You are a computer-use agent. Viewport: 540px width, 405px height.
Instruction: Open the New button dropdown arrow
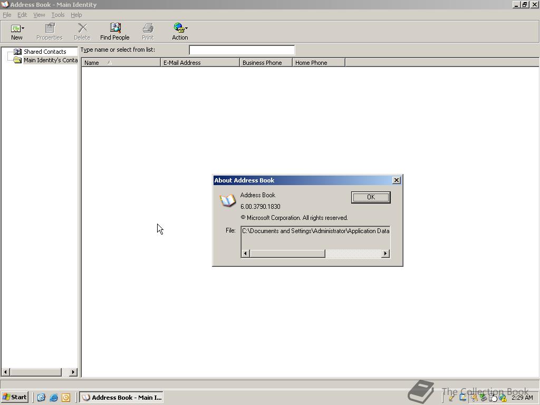click(x=23, y=28)
